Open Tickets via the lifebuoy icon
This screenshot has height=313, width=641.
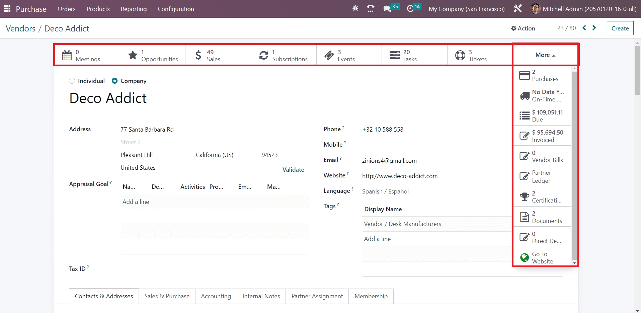point(460,55)
